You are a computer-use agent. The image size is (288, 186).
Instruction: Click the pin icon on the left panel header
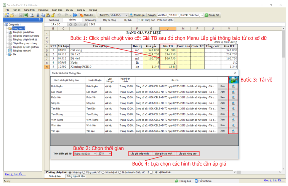tap(39, 19)
